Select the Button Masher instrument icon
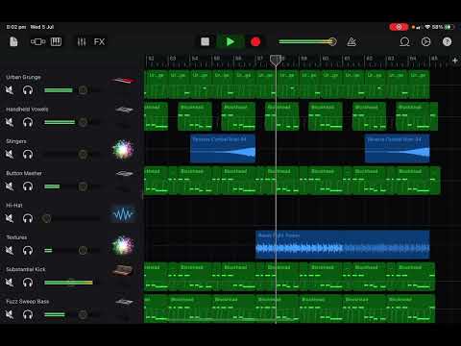Screen dimensions: 461x346 pos(124,174)
